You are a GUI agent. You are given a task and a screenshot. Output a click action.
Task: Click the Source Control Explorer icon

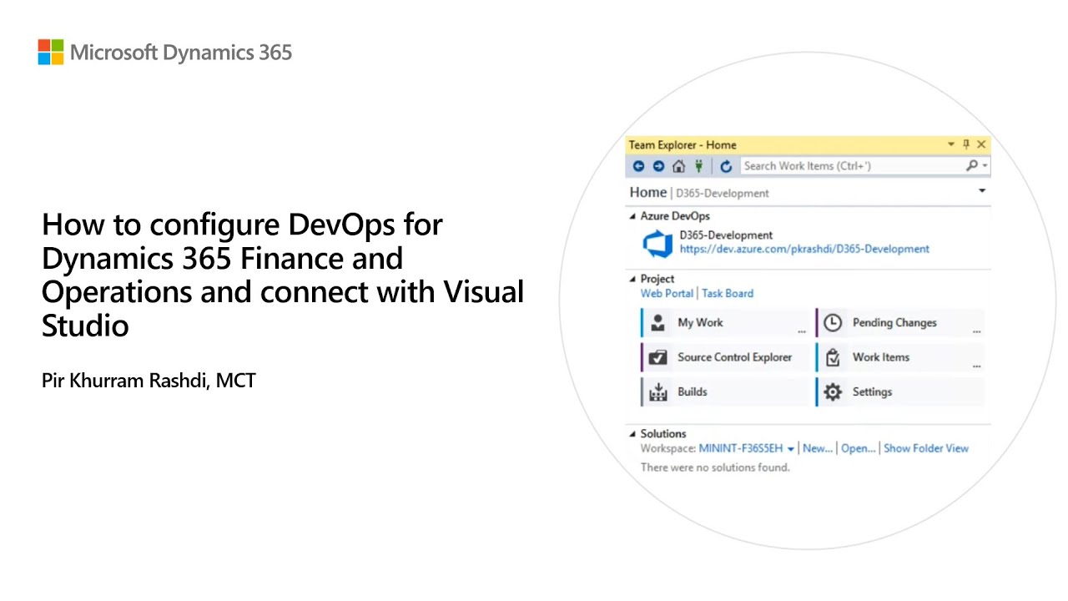click(658, 357)
